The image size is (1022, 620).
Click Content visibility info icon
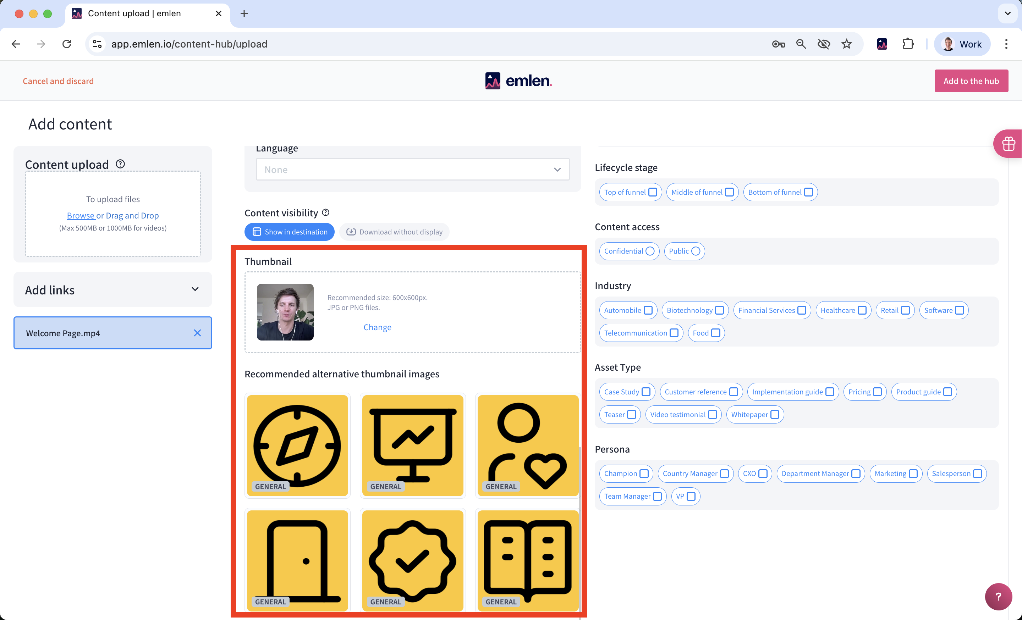pyautogui.click(x=326, y=212)
